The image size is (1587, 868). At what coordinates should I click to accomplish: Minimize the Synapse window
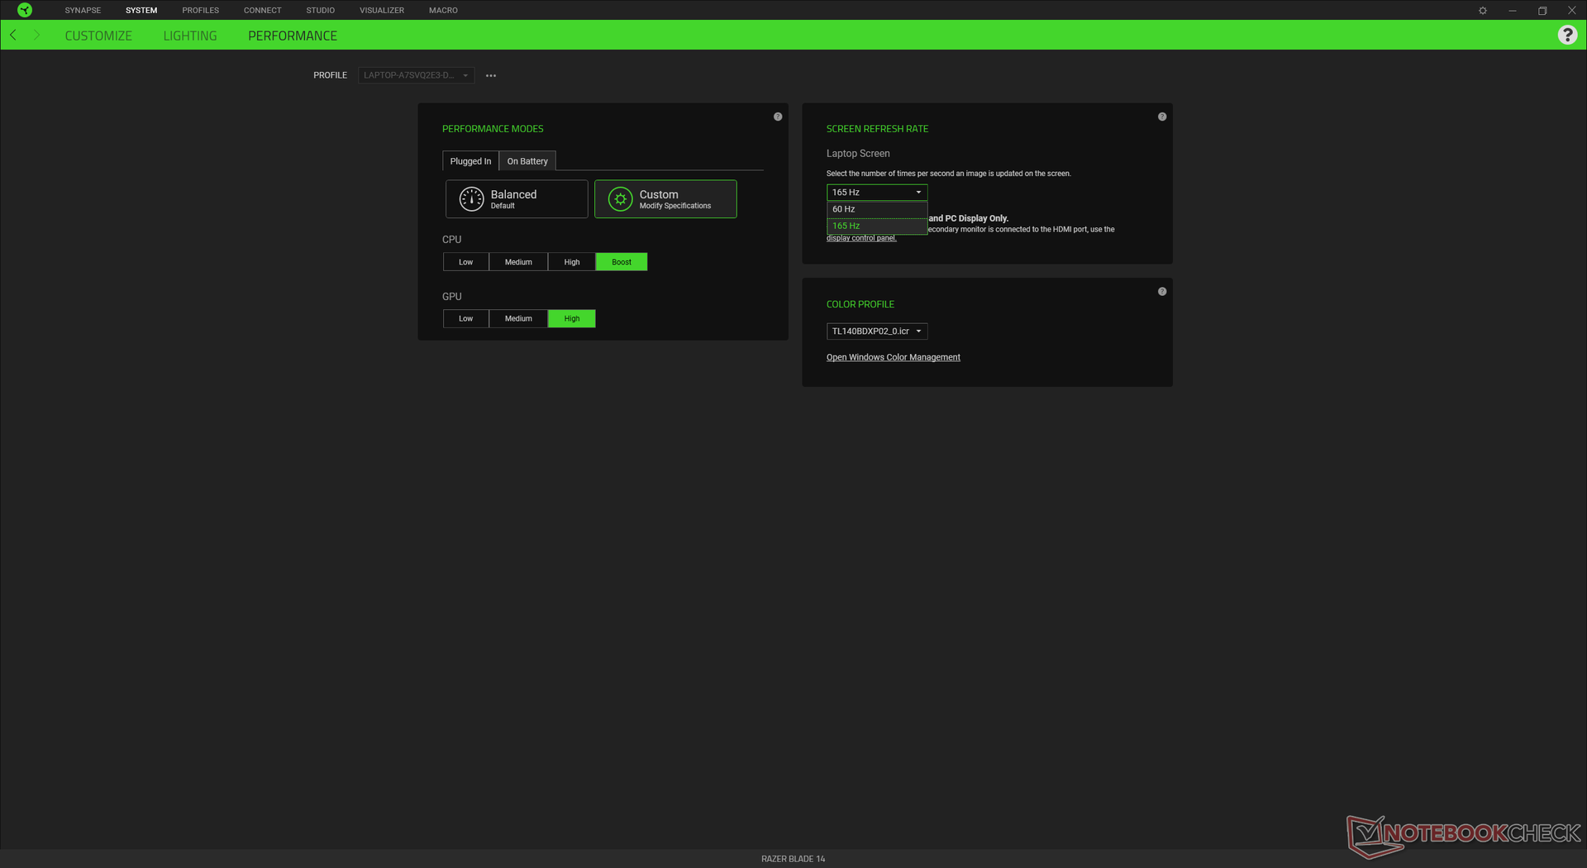(x=1513, y=11)
